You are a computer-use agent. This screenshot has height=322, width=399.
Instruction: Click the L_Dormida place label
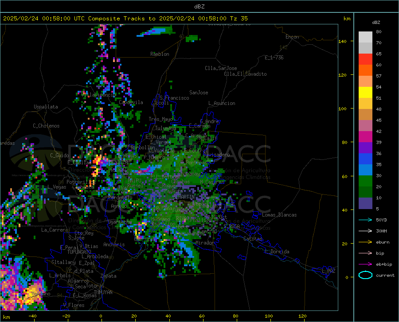coord(277,252)
